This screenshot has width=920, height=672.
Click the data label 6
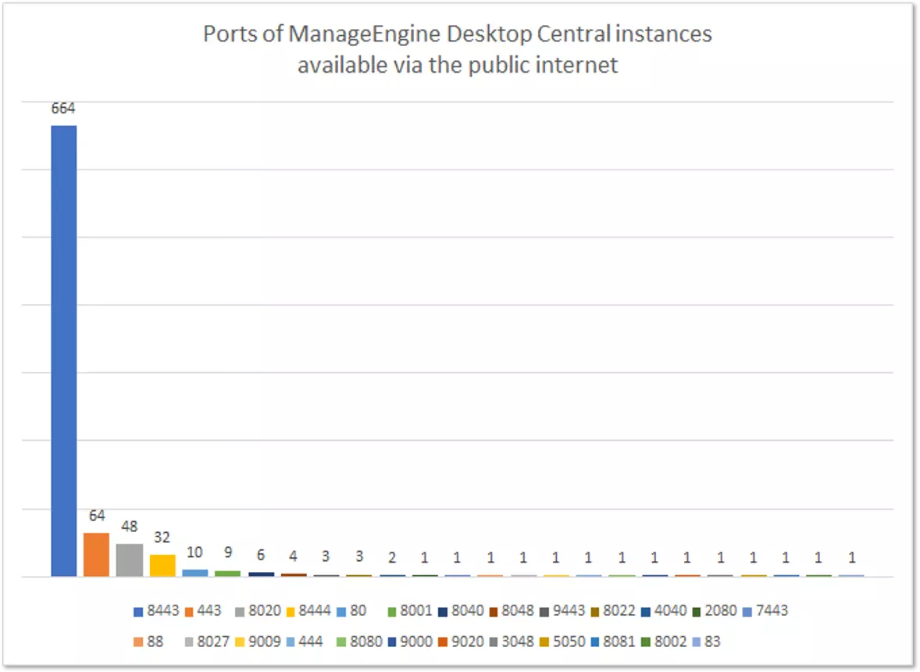coord(261,556)
